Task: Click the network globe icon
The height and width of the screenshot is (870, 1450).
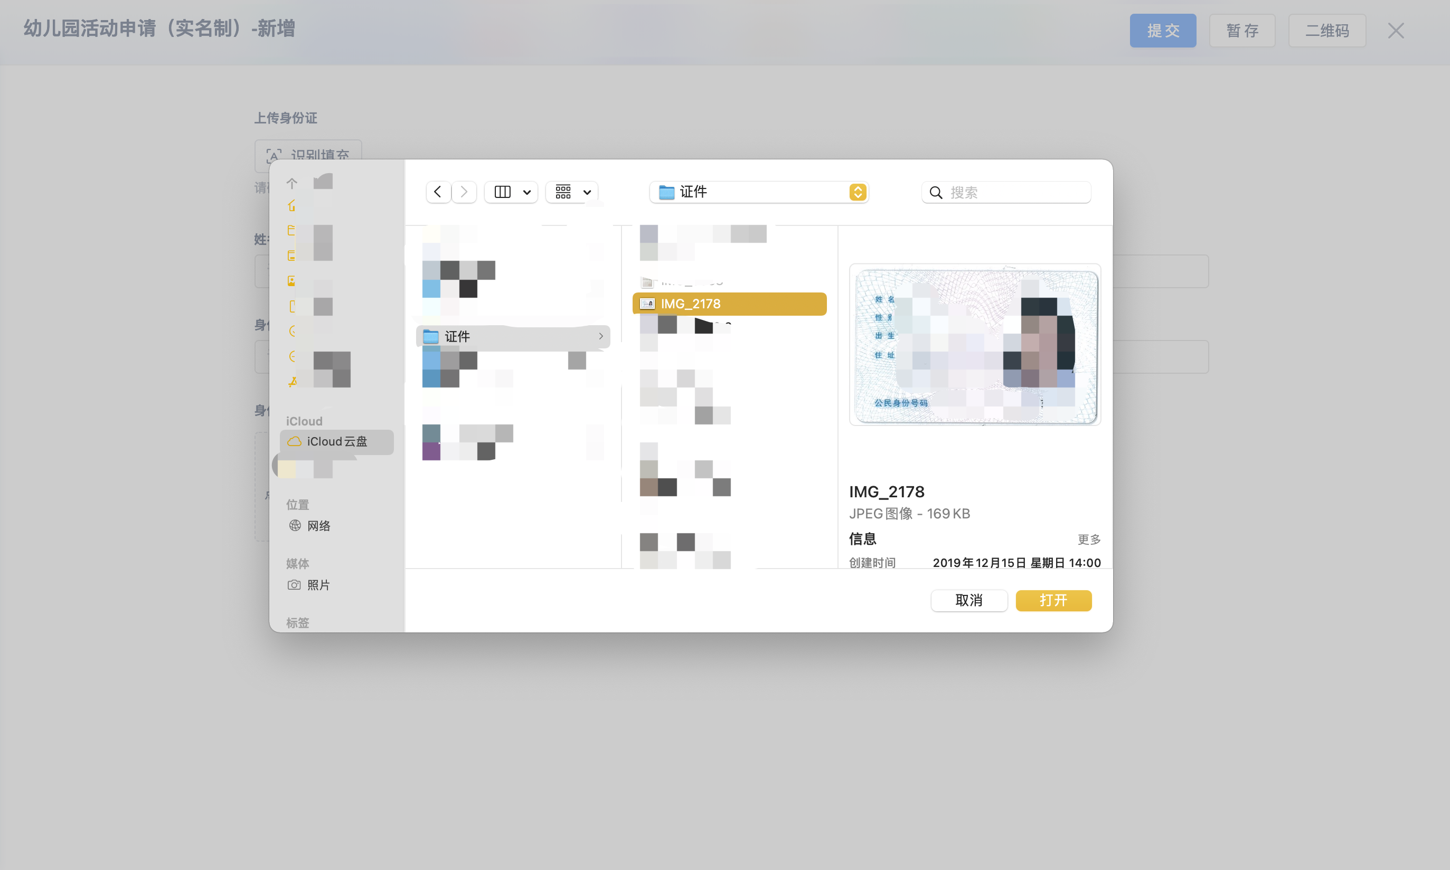Action: pyautogui.click(x=295, y=525)
